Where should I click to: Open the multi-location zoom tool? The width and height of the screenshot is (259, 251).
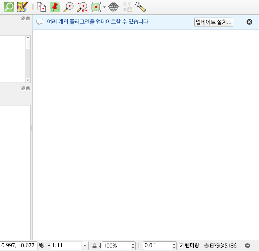[82, 7]
